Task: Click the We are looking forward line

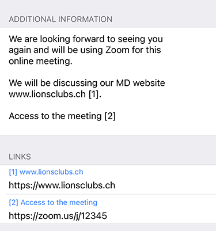Action: point(86,39)
